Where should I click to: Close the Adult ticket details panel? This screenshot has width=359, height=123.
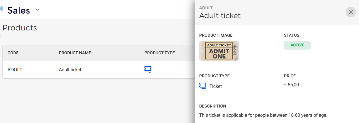click(351, 12)
